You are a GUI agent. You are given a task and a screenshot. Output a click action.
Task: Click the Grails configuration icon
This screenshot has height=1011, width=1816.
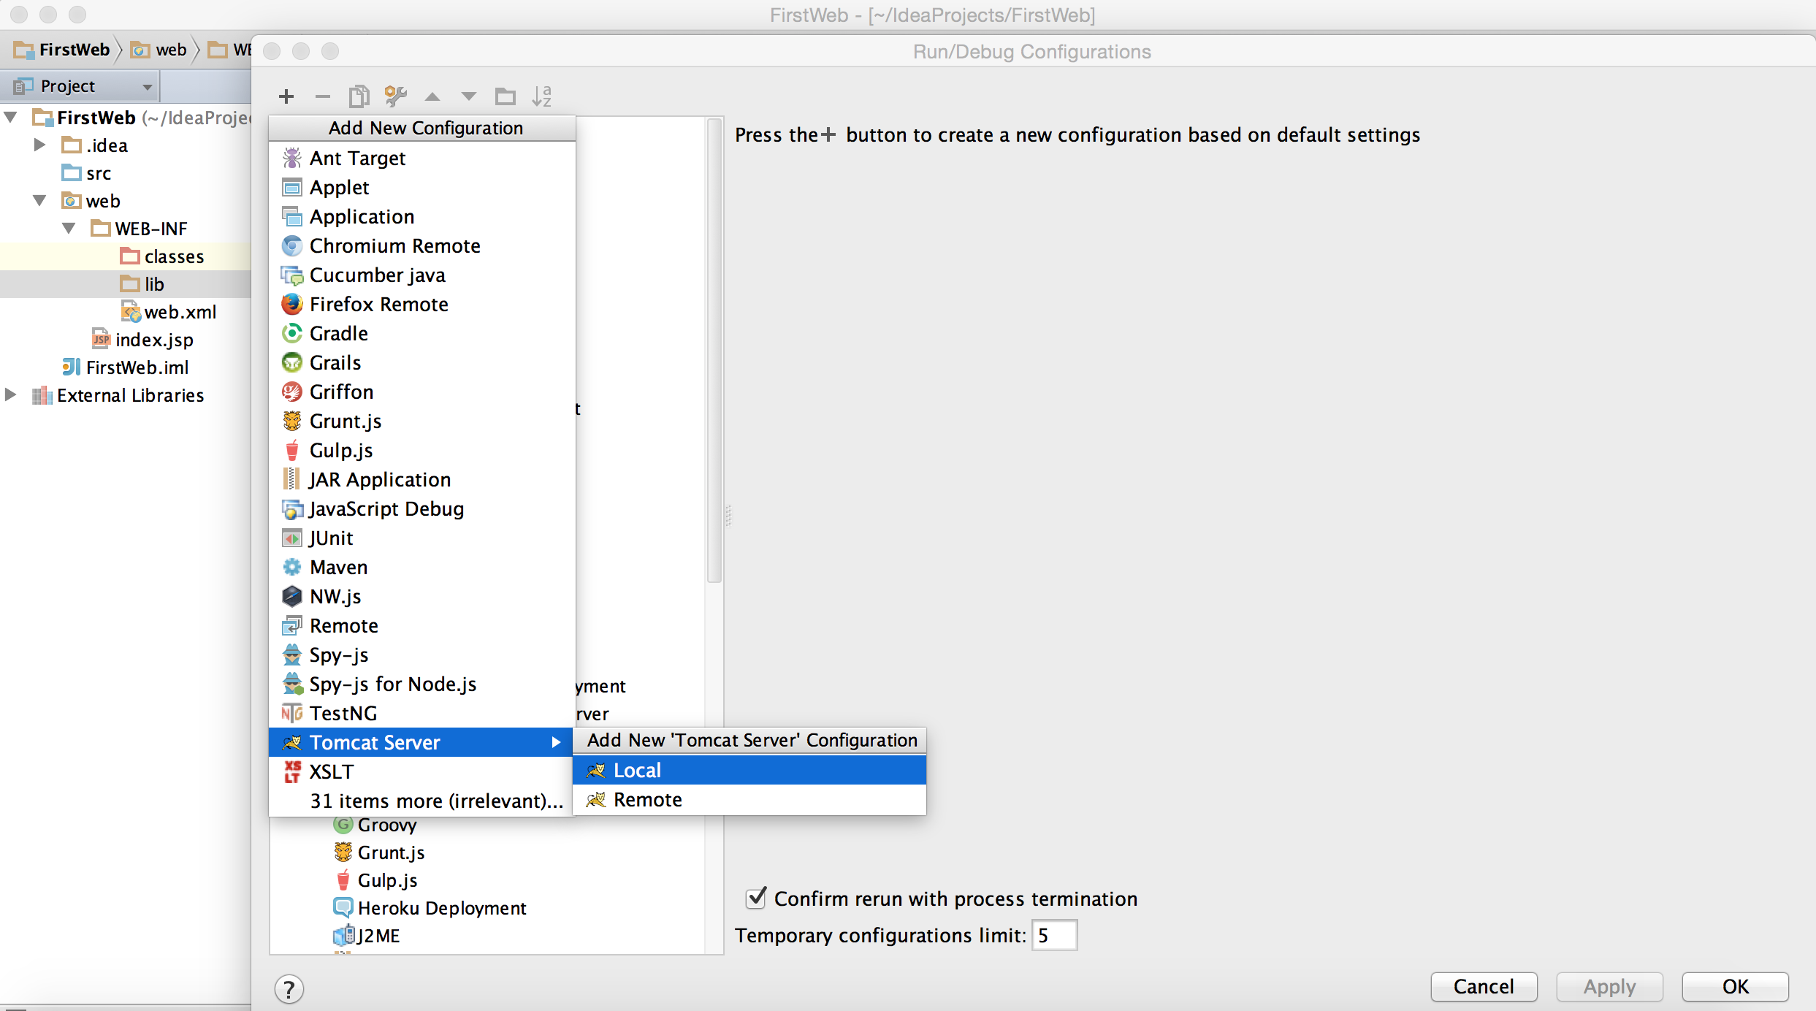tap(291, 361)
